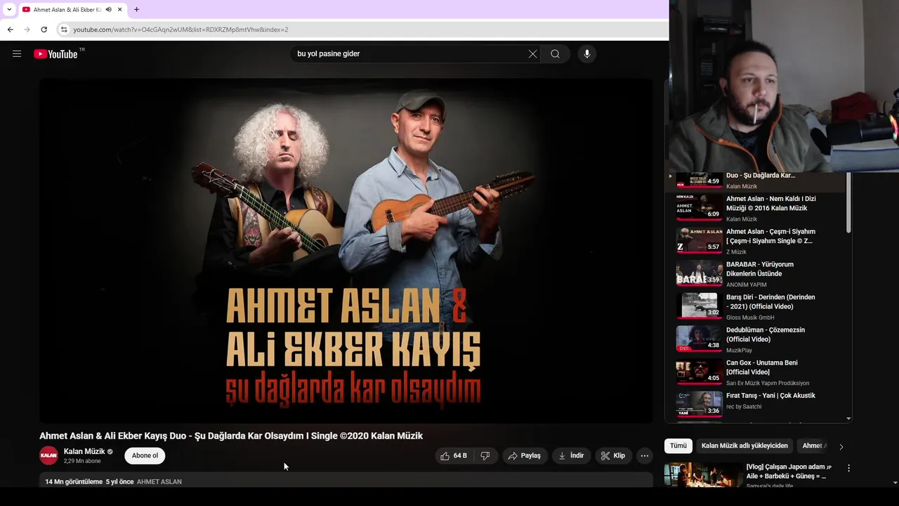The height and width of the screenshot is (506, 899).
Task: Clear the search box with X icon
Action: point(532,54)
